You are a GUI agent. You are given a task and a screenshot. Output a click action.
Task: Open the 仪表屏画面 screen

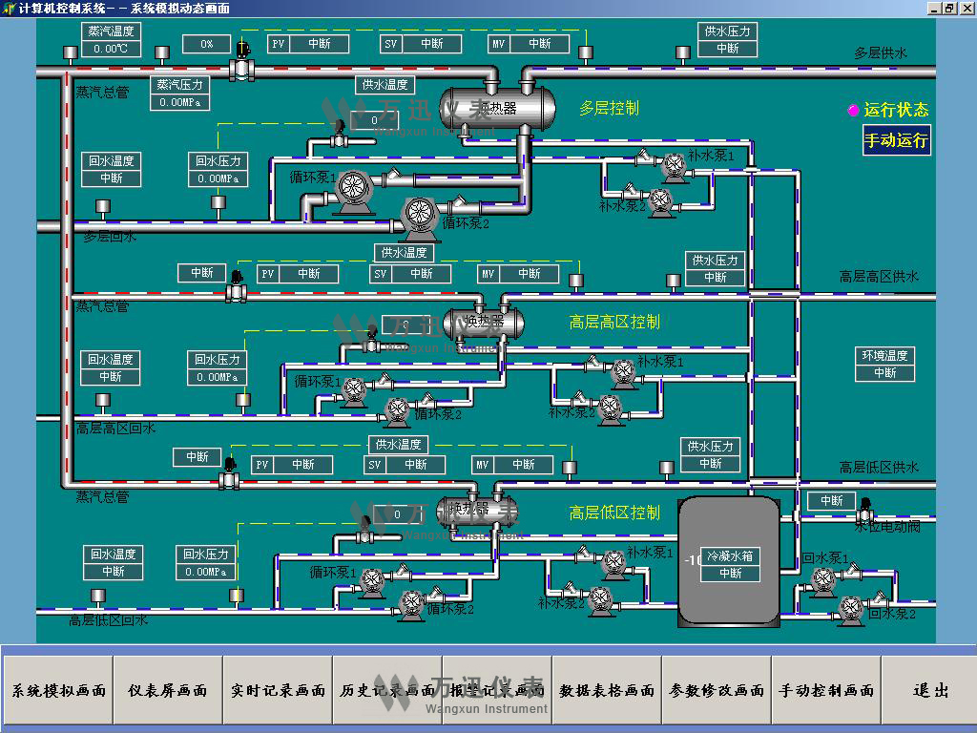pyautogui.click(x=167, y=690)
